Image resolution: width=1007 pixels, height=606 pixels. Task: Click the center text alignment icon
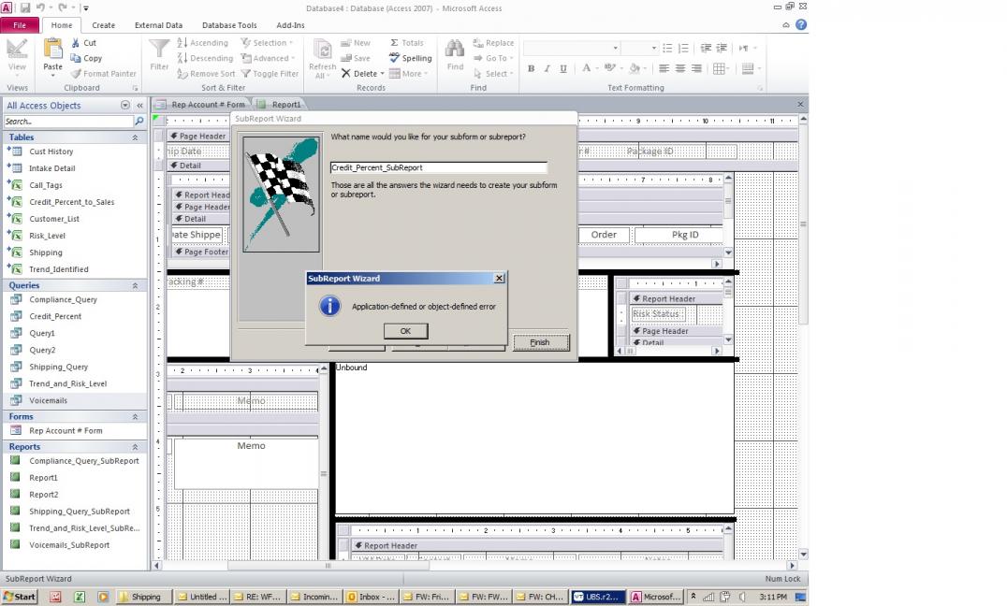(x=680, y=68)
